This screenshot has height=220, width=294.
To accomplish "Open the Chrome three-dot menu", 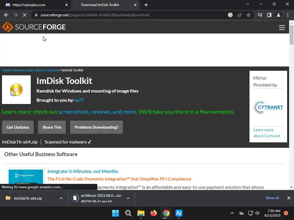I will 288,15.
